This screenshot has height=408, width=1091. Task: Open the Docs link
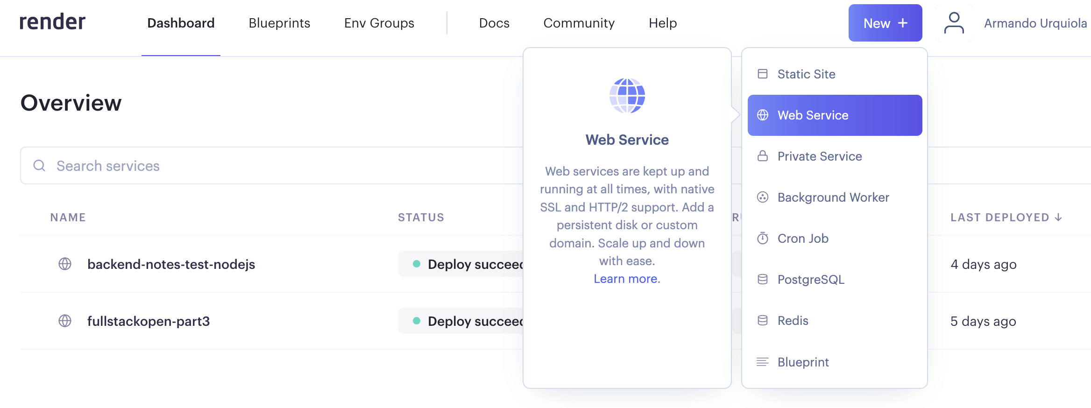point(494,23)
